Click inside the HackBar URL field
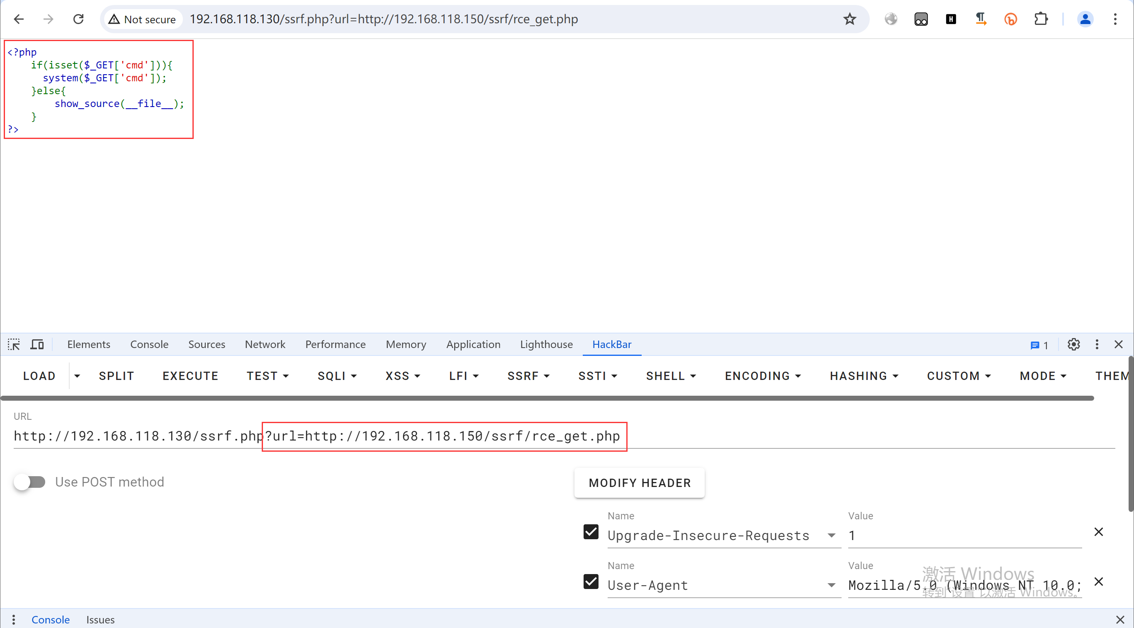This screenshot has height=628, width=1134. (564, 436)
